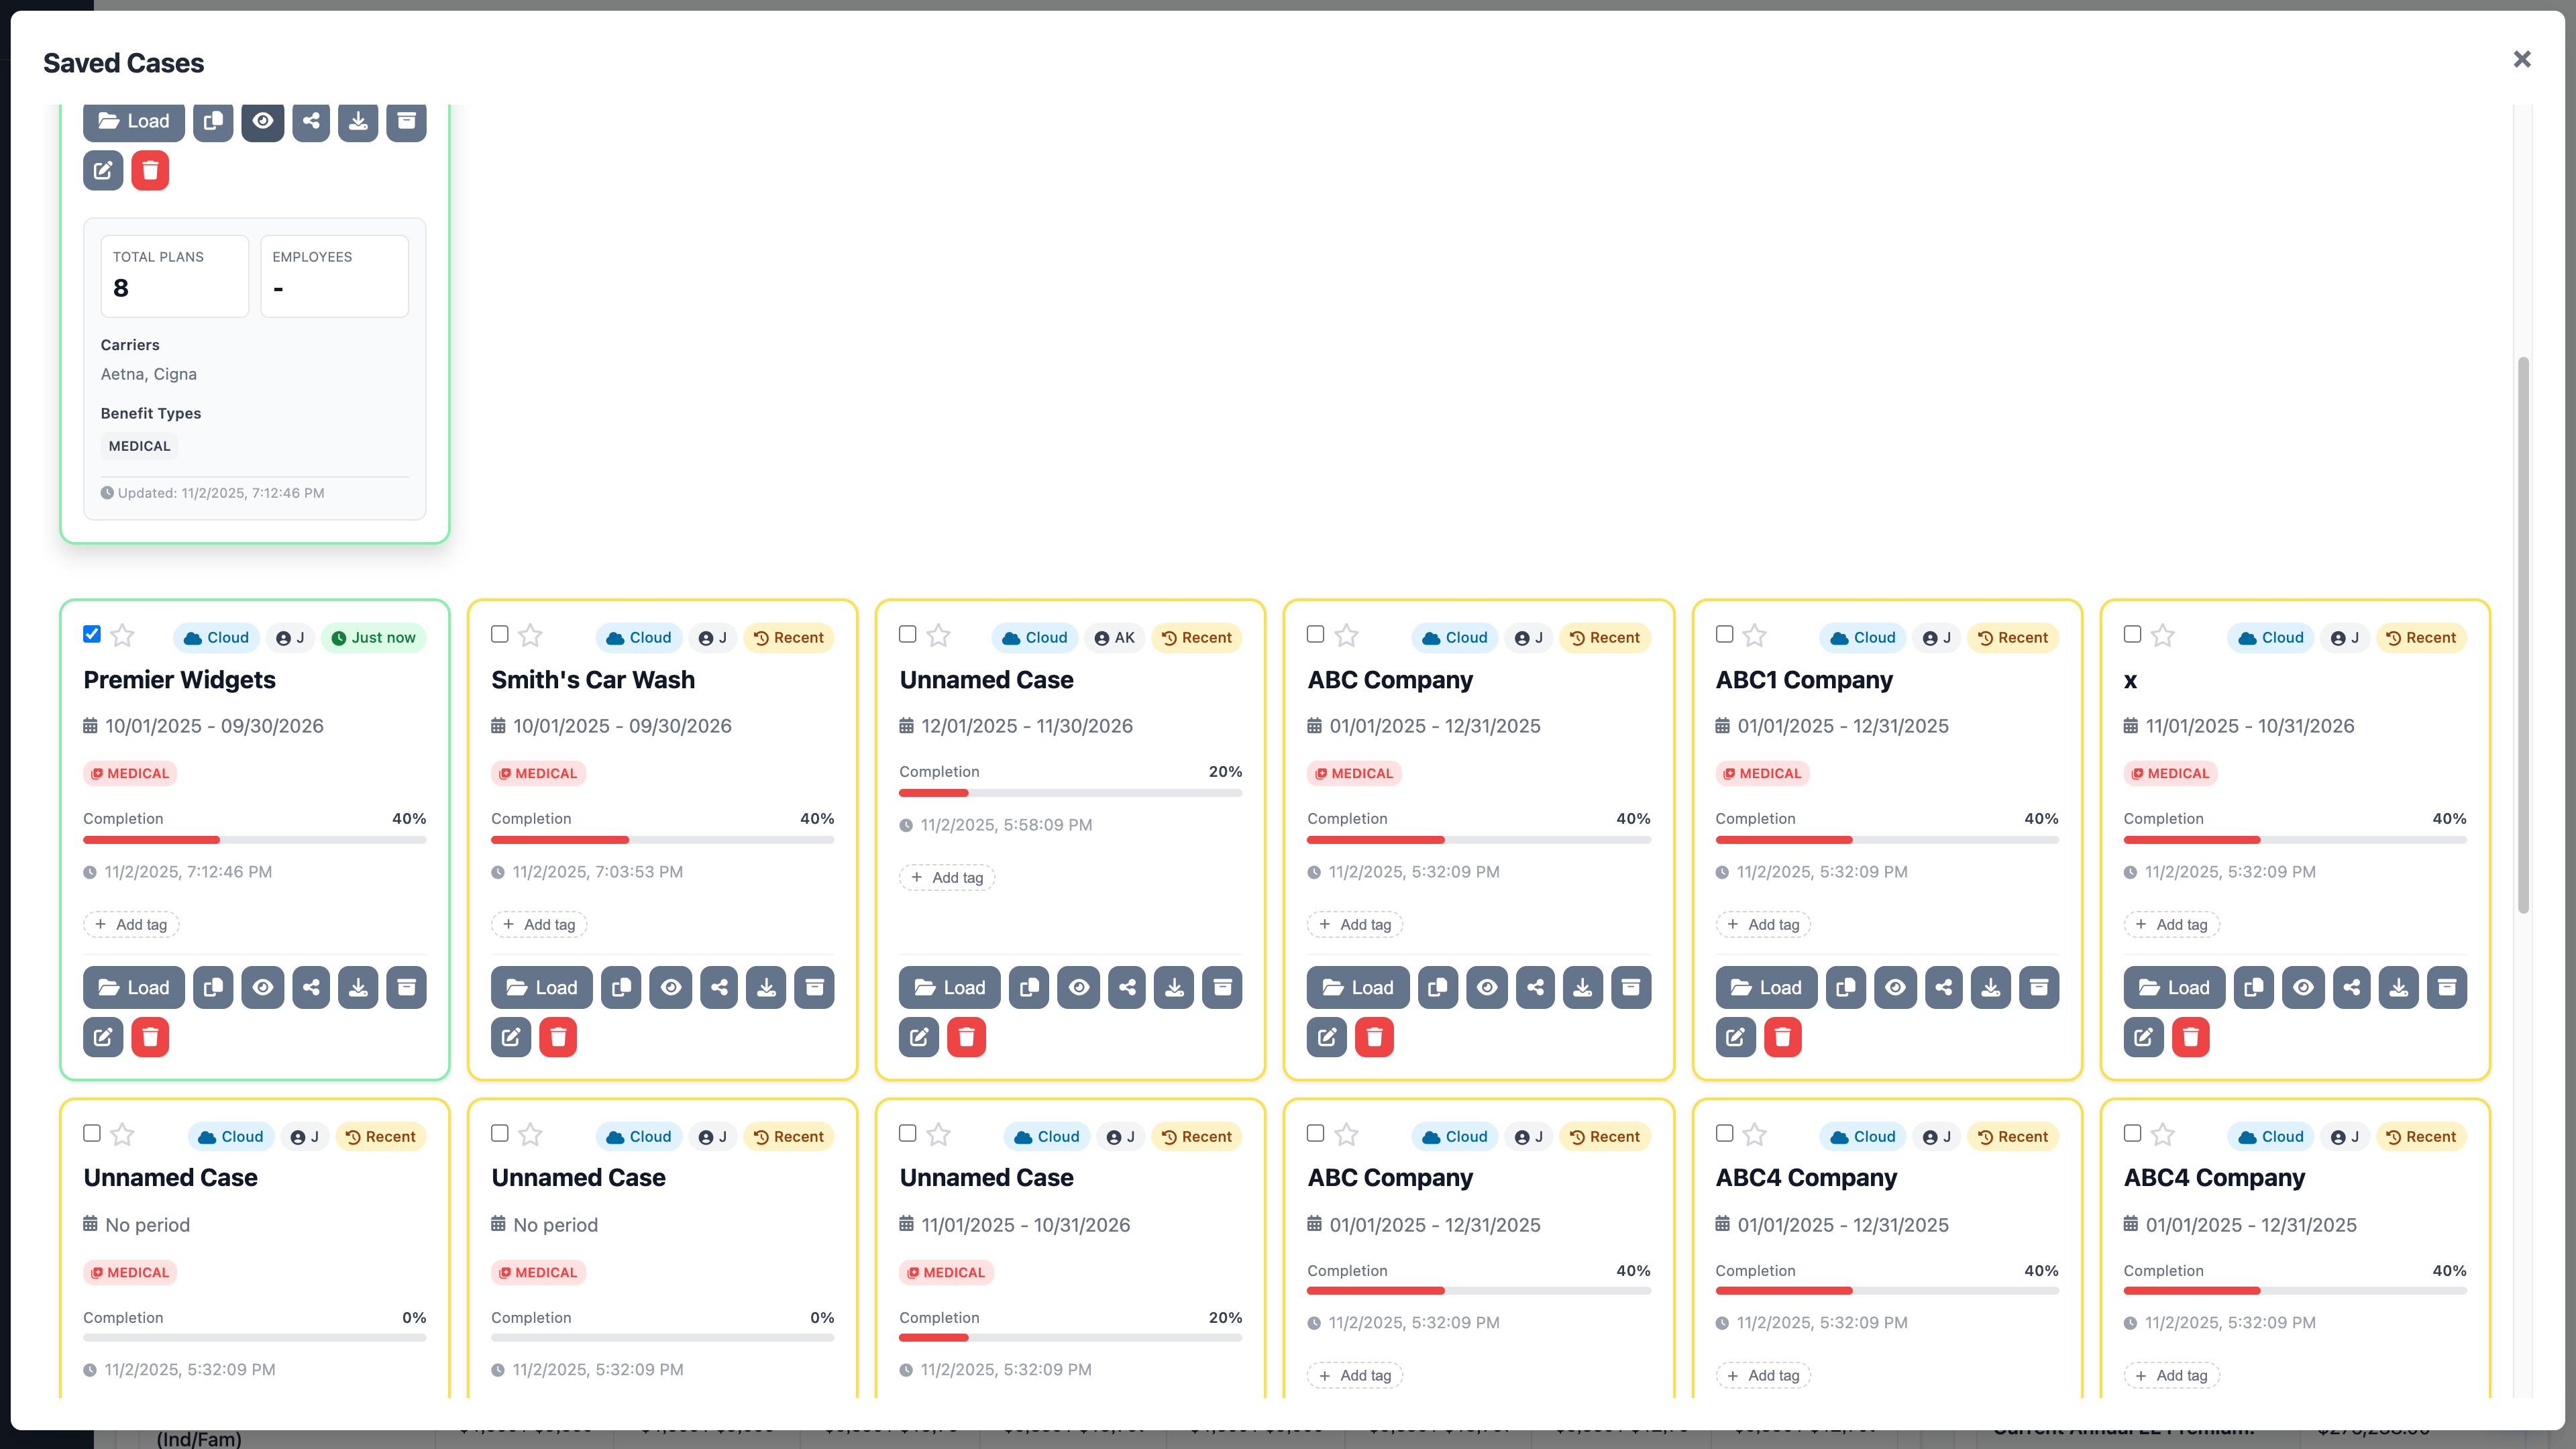Share the ABC Company case
The width and height of the screenshot is (2576, 1449).
pyautogui.click(x=1535, y=987)
